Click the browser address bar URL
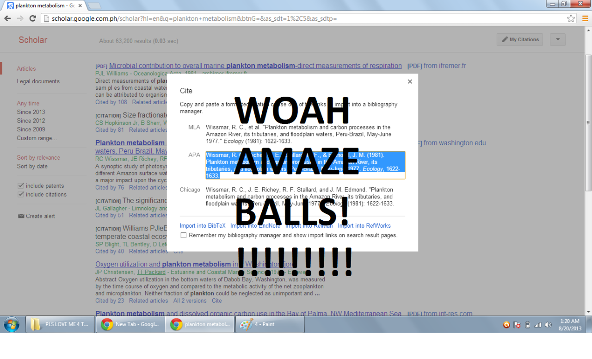The width and height of the screenshot is (592, 359). [x=194, y=19]
